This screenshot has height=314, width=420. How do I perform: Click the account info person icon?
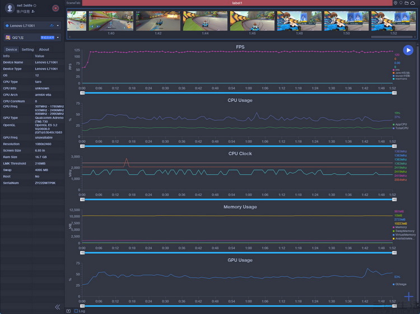coord(33,12)
